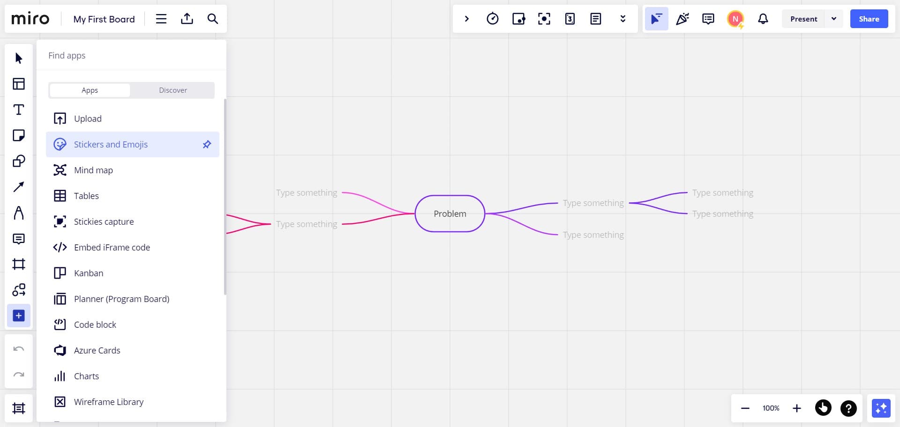
Task: Select the Sticky note tool
Action: (x=19, y=135)
